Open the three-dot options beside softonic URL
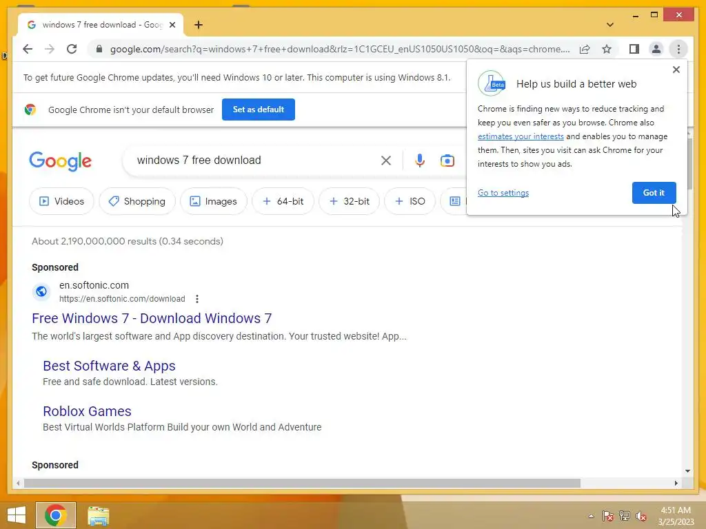Image resolution: width=706 pixels, height=529 pixels. 196,299
